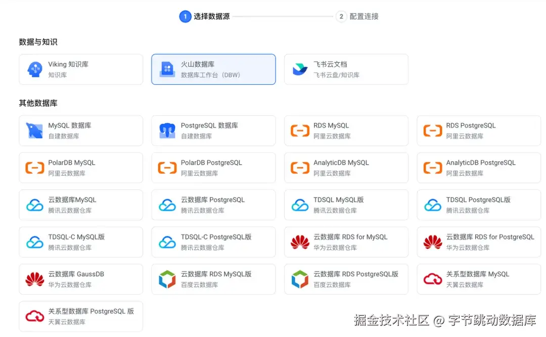Click the text '关系型数据库 PostgreSQL 版'
This screenshot has height=337, width=546.
(91, 311)
